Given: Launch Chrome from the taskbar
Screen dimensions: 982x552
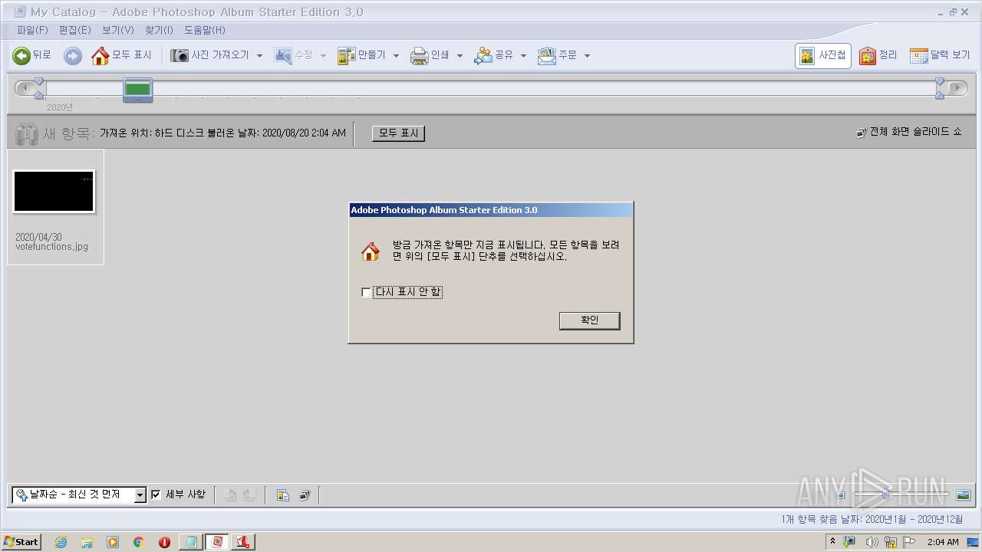Looking at the screenshot, I should click(x=138, y=542).
